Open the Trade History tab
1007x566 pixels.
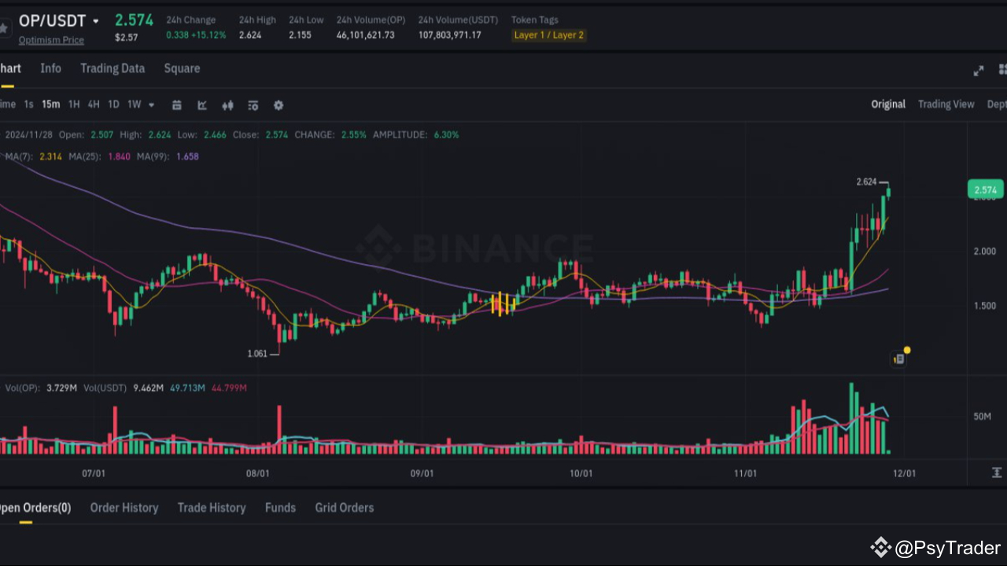[x=212, y=508]
